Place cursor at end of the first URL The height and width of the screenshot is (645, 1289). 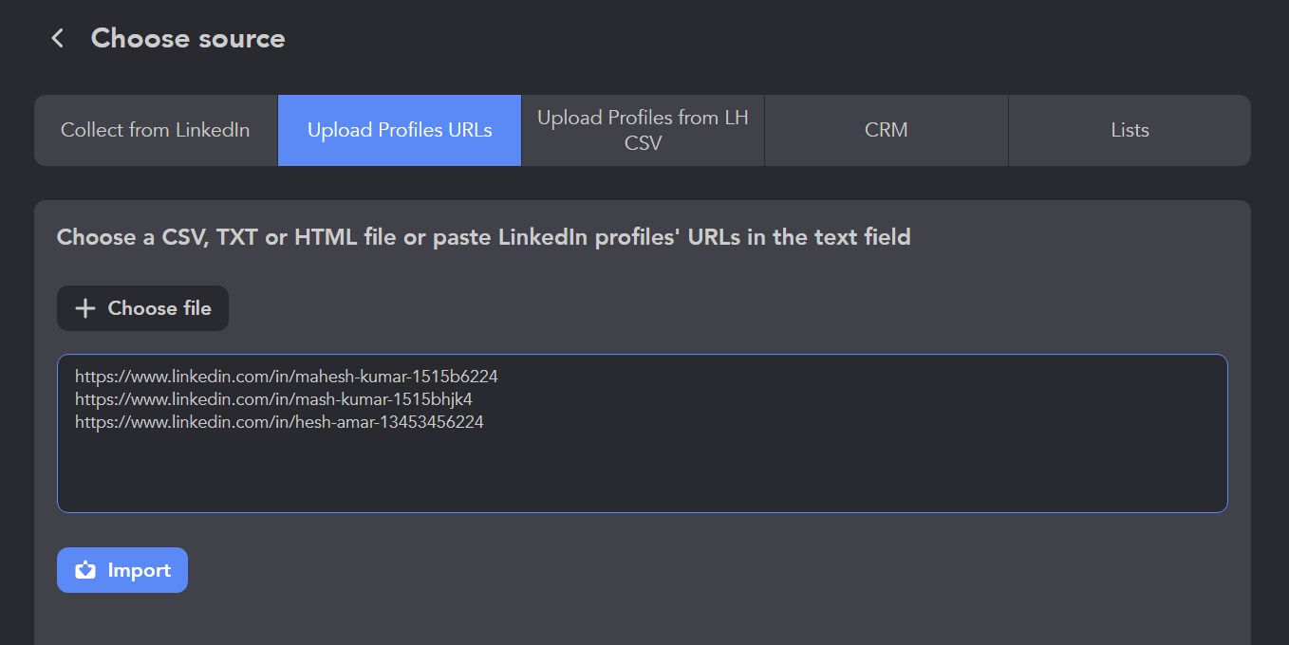(x=498, y=377)
